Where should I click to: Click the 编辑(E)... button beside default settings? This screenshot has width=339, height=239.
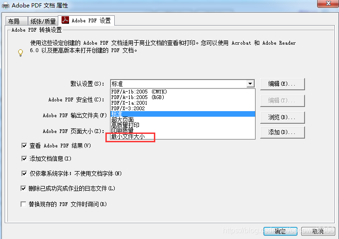pyautogui.click(x=283, y=84)
